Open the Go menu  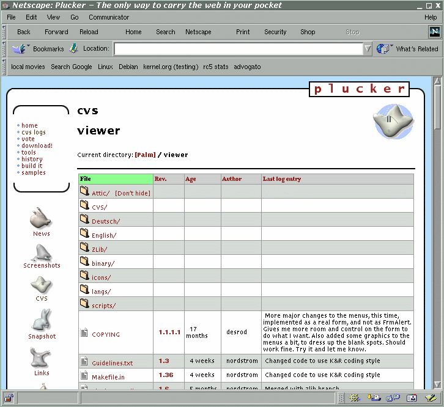click(x=75, y=17)
